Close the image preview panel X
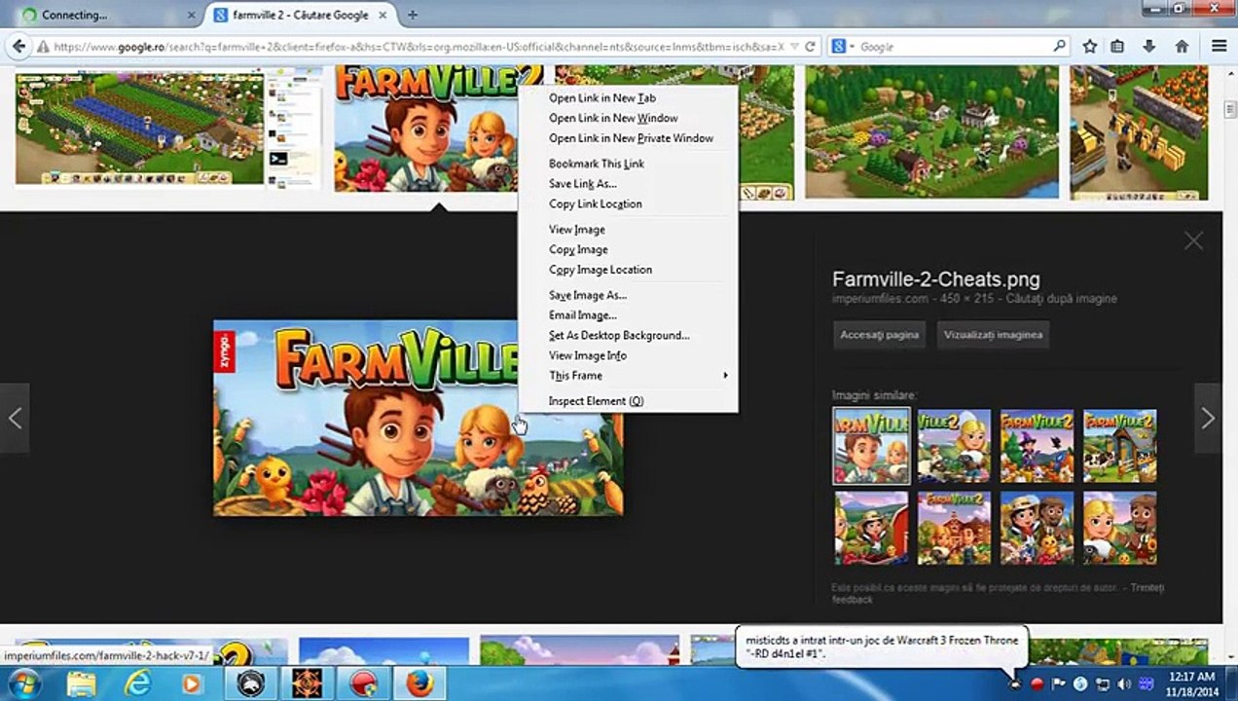This screenshot has width=1238, height=701. (1193, 241)
